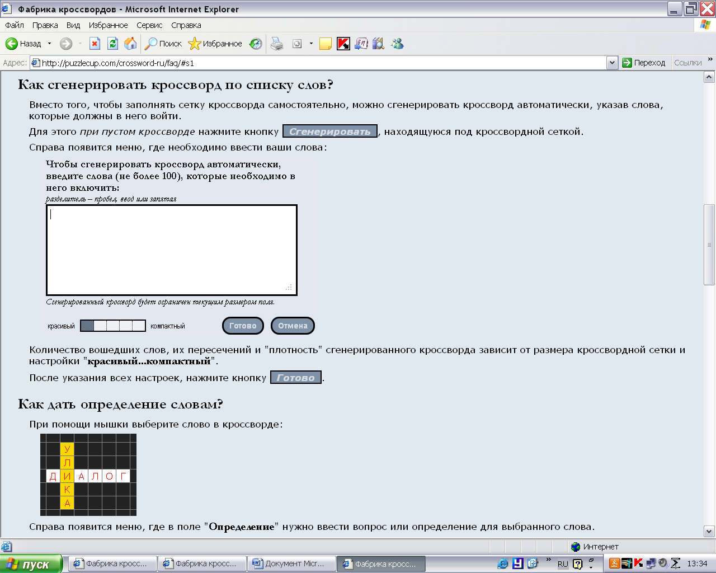The width and height of the screenshot is (716, 573).
Task: Go back with the Назад arrow
Action: pyautogui.click(x=23, y=44)
